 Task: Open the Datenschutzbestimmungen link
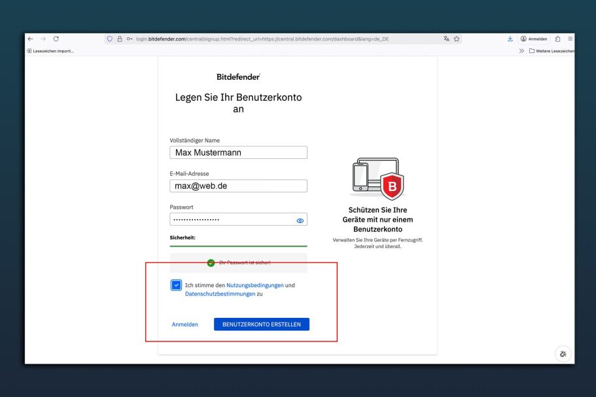click(220, 294)
